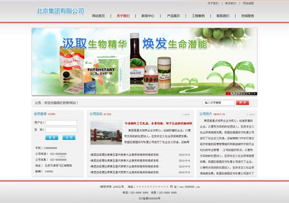Screen dimensions: 289x203
Task: Click the more button in 公司活动 panel
Action: coord(186,114)
